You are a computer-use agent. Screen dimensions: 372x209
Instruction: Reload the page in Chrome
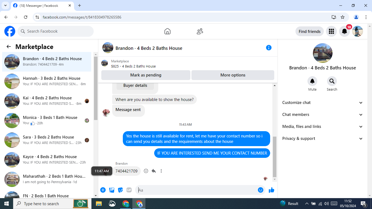click(26, 17)
